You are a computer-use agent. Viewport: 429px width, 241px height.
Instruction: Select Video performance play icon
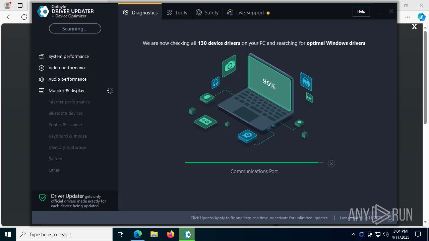(x=42, y=68)
